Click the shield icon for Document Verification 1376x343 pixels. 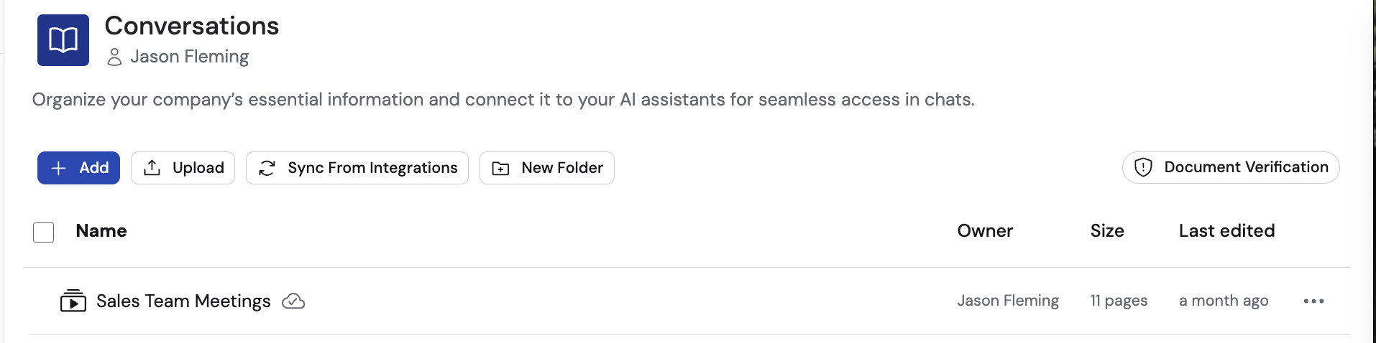pyautogui.click(x=1143, y=167)
